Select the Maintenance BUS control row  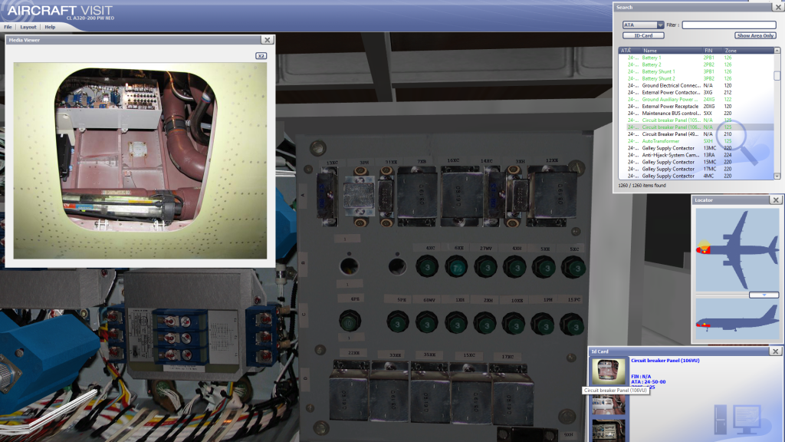[x=696, y=114]
